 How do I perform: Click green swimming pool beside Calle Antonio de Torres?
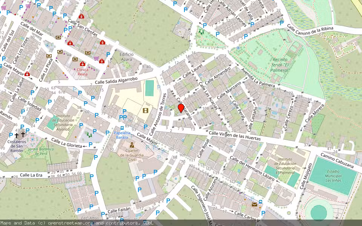[x=149, y=88]
